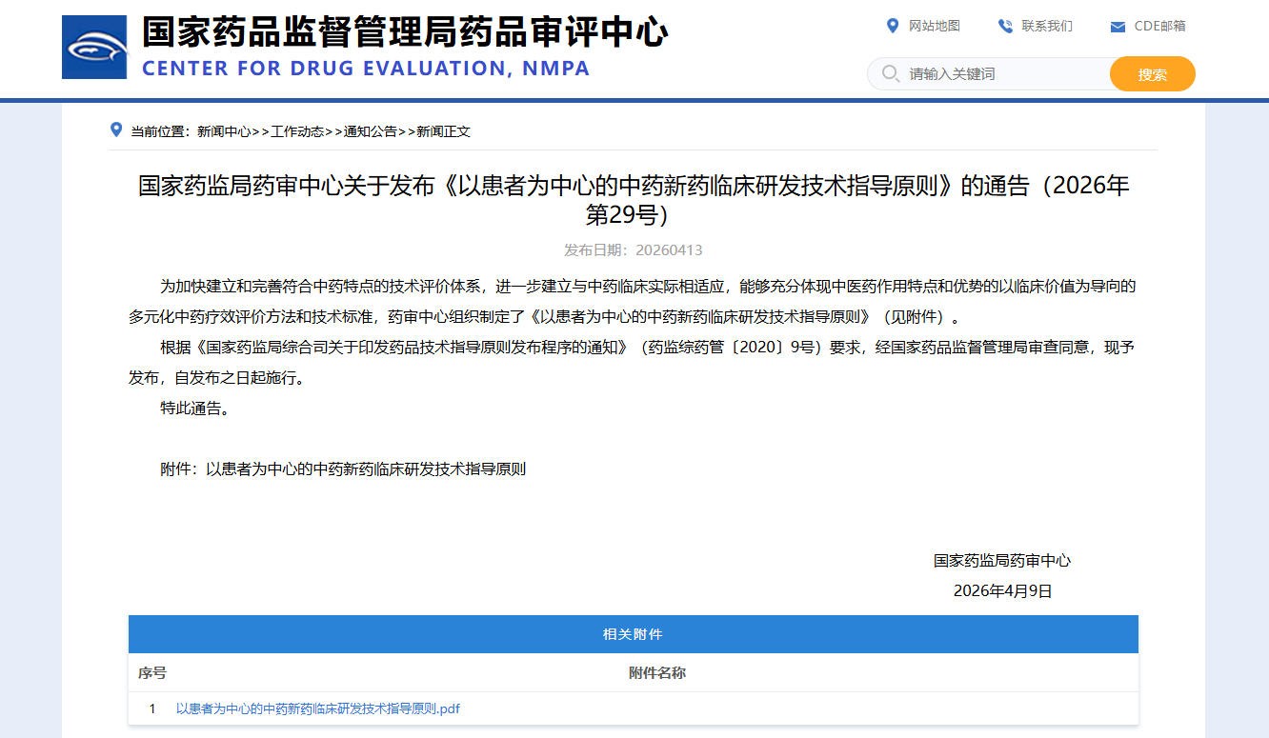The width and height of the screenshot is (1269, 738).
Task: Go to 通知公告 in breadcrumb
Action: 371,131
